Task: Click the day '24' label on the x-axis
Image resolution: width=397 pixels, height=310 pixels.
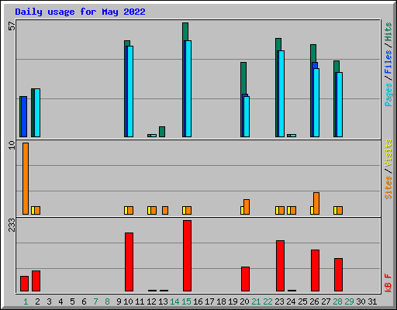Action: [x=291, y=301]
